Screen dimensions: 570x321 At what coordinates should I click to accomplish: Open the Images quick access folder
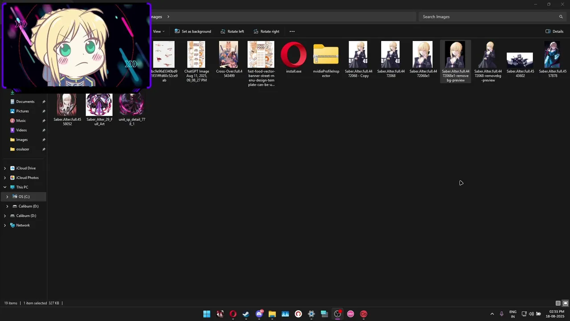[22, 140]
